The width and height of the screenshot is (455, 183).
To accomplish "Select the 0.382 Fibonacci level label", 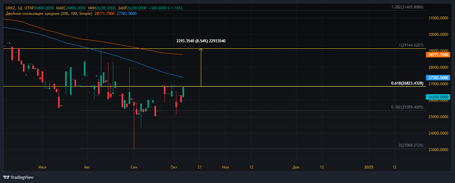I will 408,107.
